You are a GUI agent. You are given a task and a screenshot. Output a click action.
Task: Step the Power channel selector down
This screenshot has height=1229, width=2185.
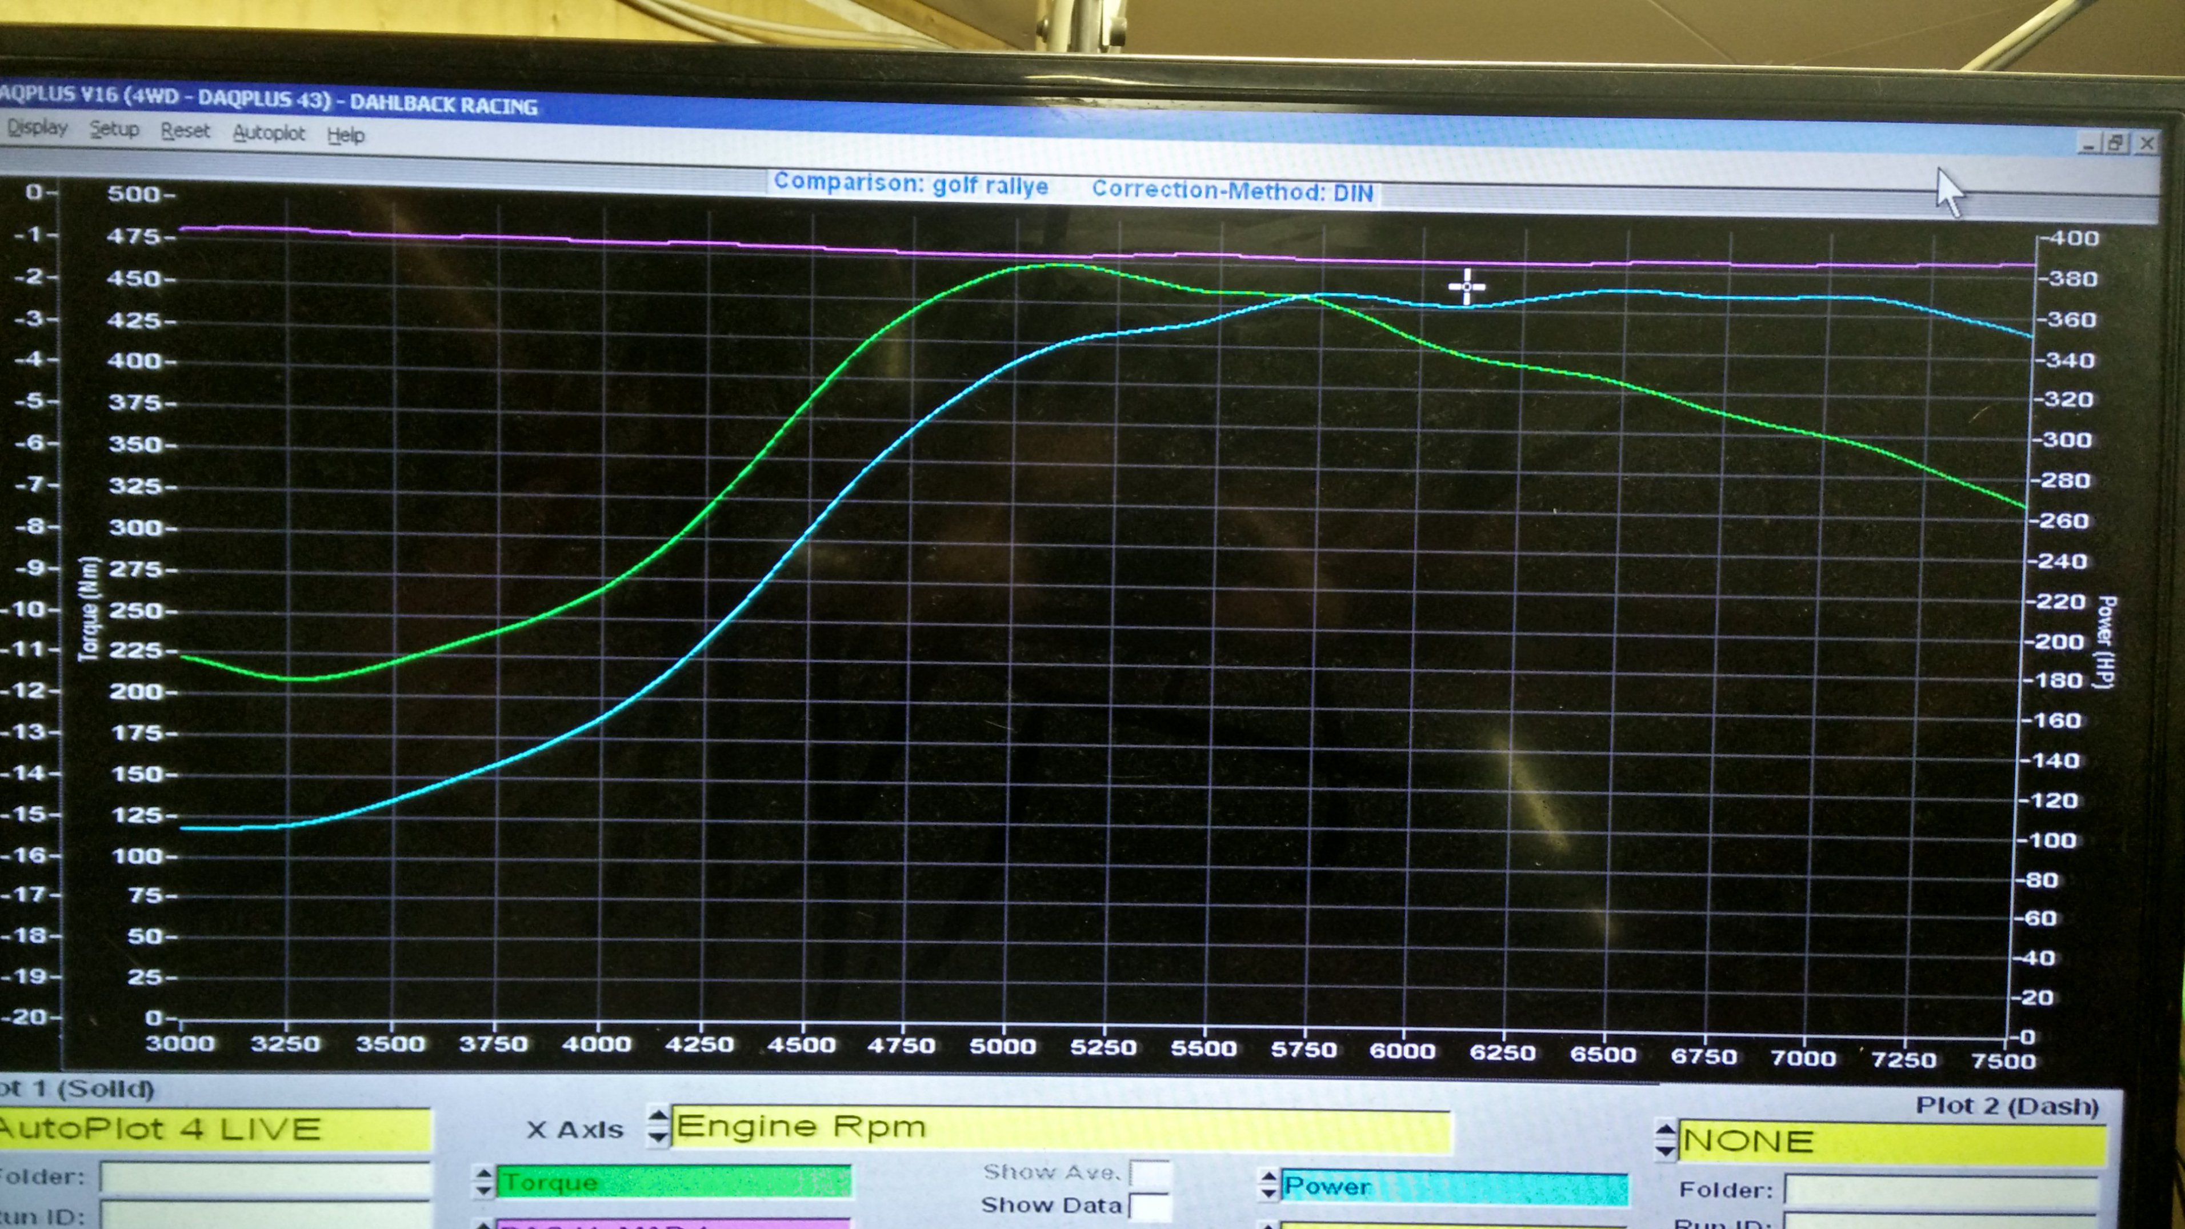pos(1268,1194)
